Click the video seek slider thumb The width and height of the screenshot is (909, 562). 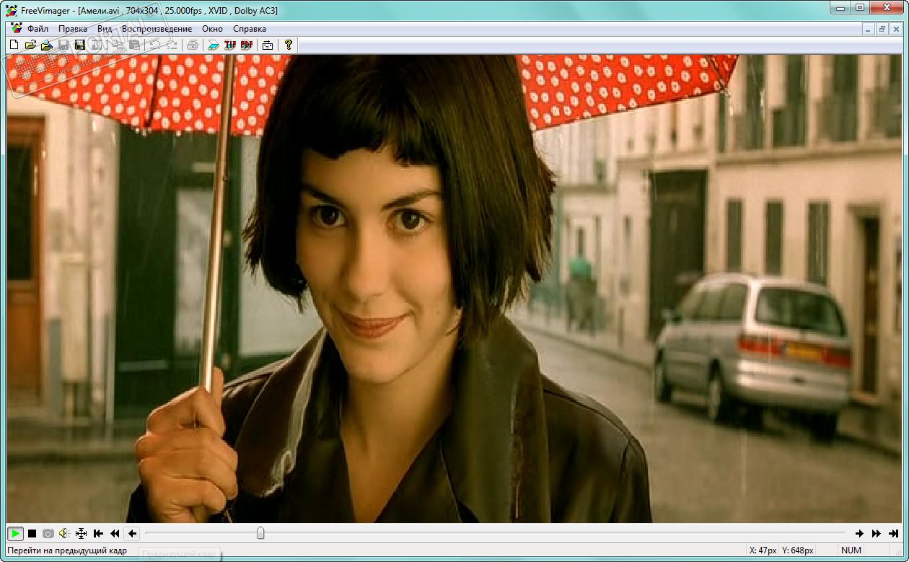(260, 533)
